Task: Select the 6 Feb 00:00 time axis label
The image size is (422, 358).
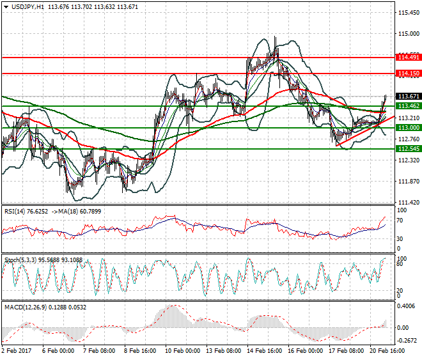Action: click(x=58, y=351)
